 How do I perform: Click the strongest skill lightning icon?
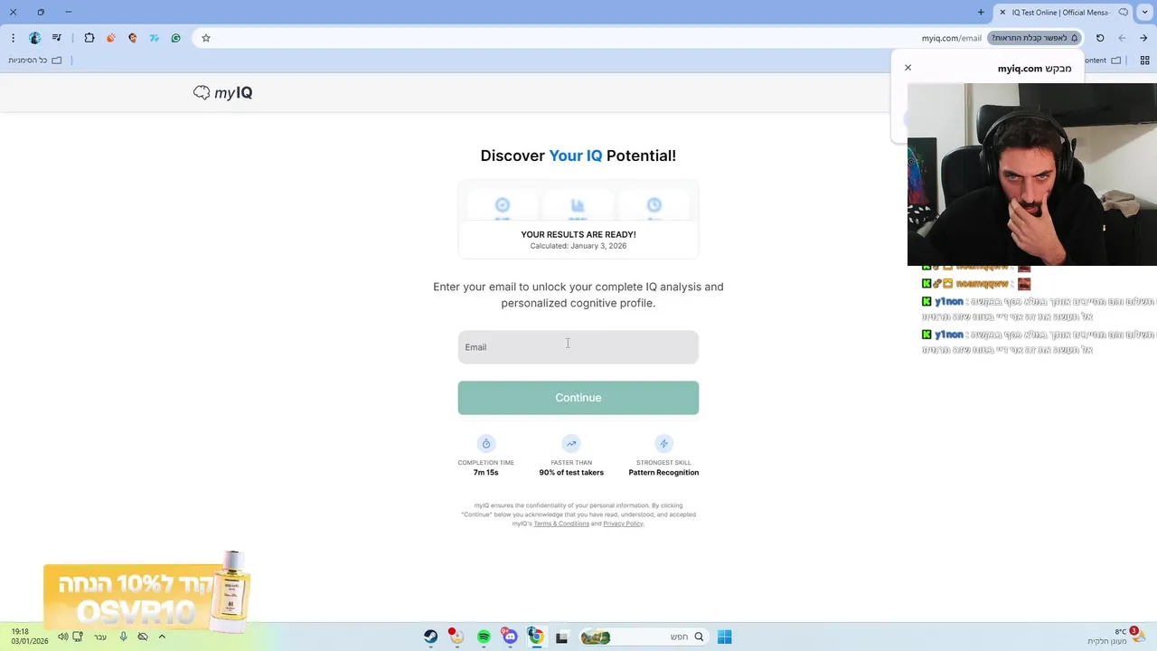point(663,444)
